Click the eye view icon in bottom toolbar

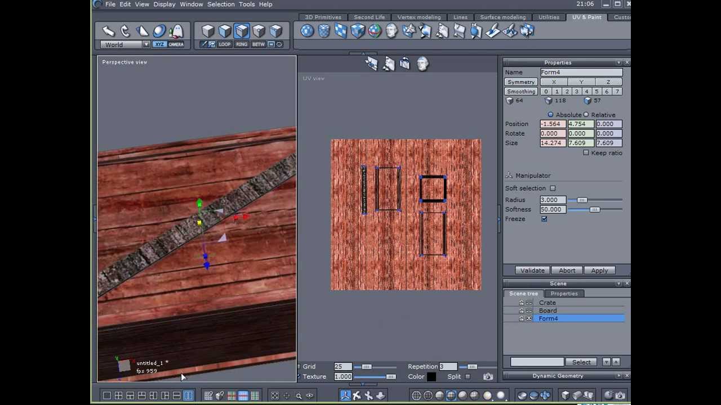coord(309,396)
